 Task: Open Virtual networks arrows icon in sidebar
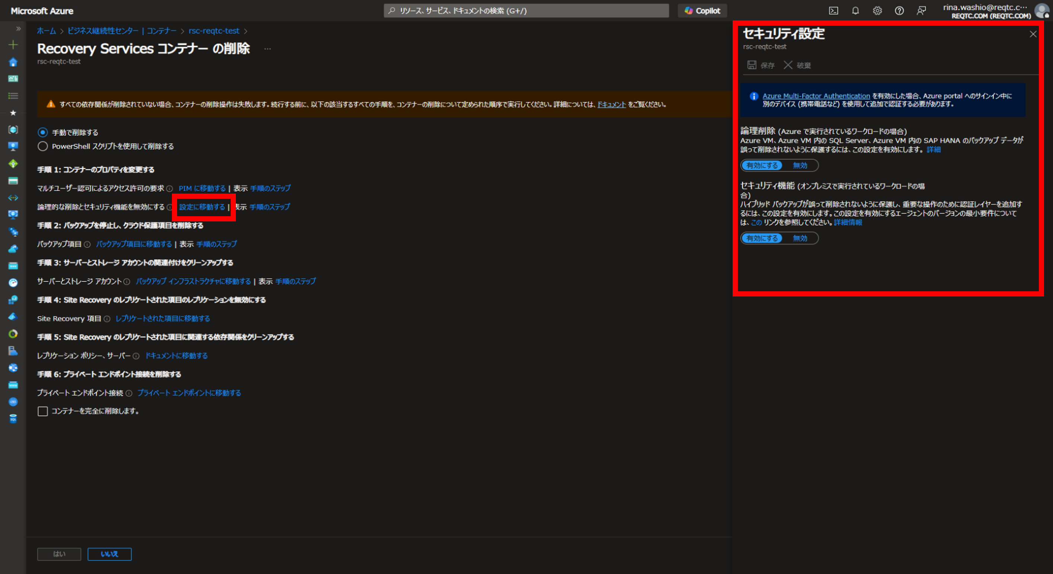13,198
